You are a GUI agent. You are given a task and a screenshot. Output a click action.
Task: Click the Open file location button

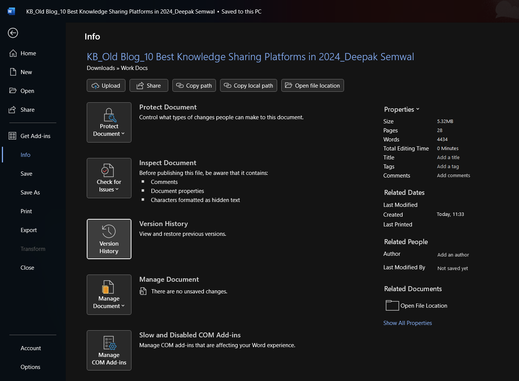click(312, 85)
